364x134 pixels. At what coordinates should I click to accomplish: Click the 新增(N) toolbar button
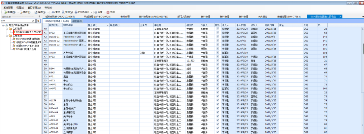pos(10,12)
